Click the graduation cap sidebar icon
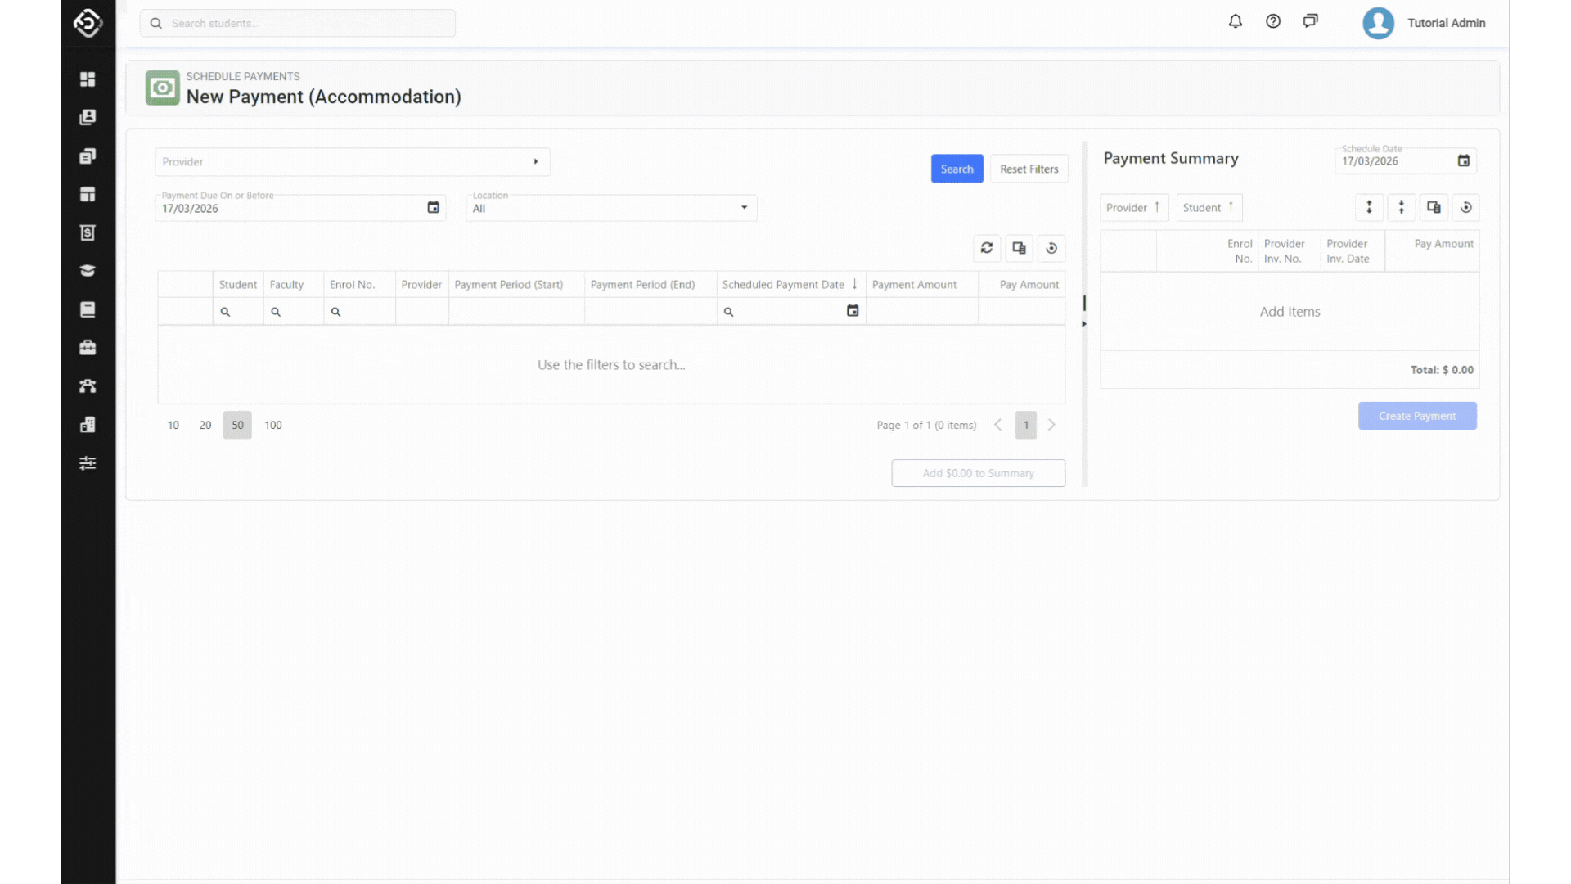 tap(88, 271)
